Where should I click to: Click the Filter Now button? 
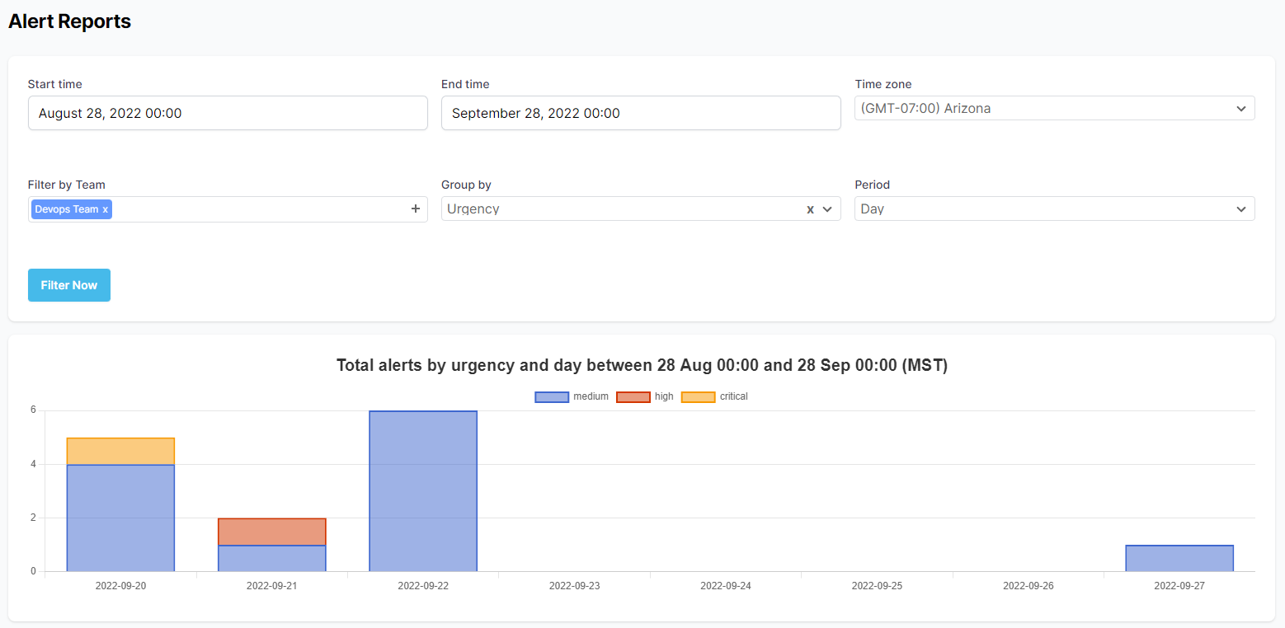click(69, 285)
